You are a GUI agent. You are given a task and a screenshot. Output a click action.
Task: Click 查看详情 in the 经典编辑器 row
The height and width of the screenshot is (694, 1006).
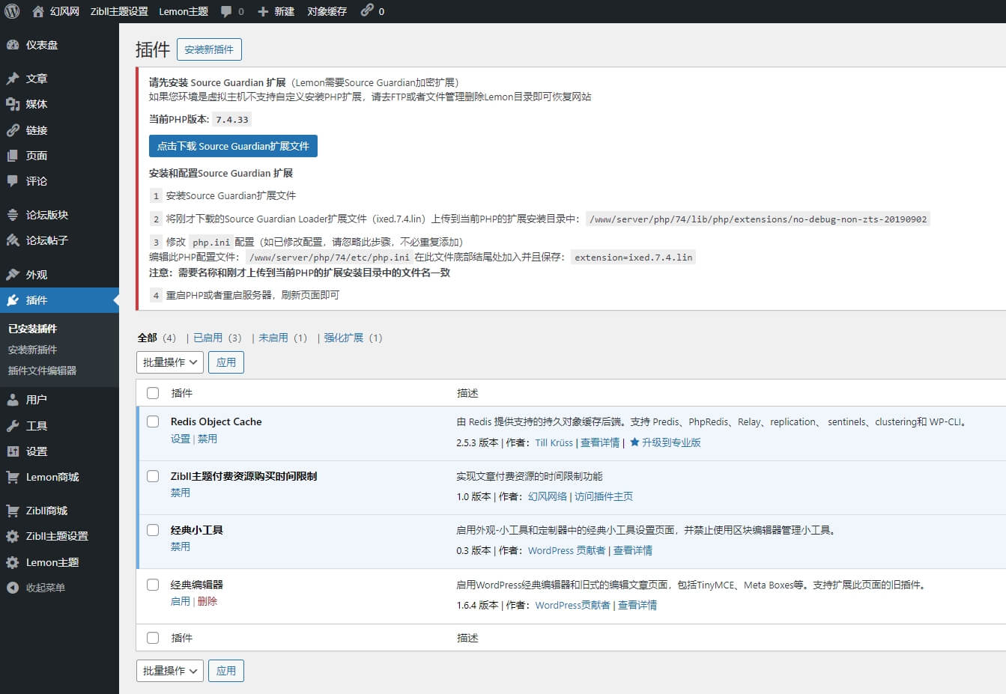637,605
